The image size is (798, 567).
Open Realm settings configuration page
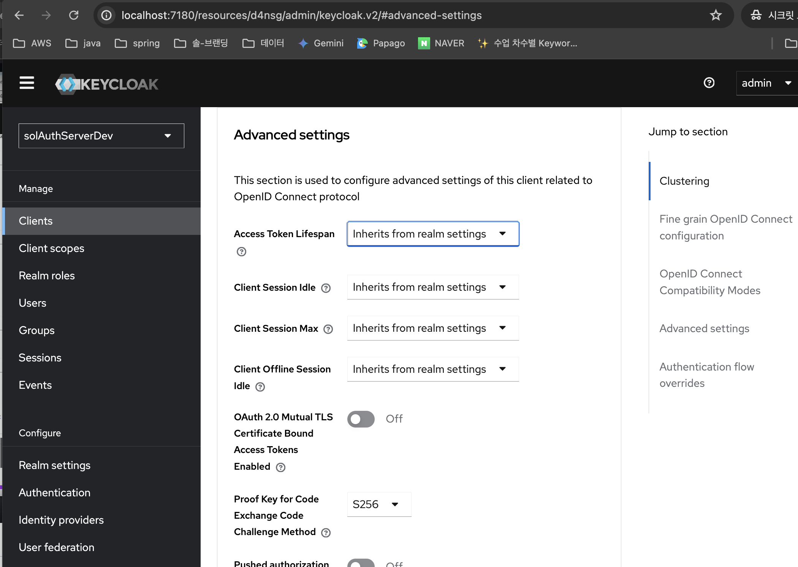[55, 464]
